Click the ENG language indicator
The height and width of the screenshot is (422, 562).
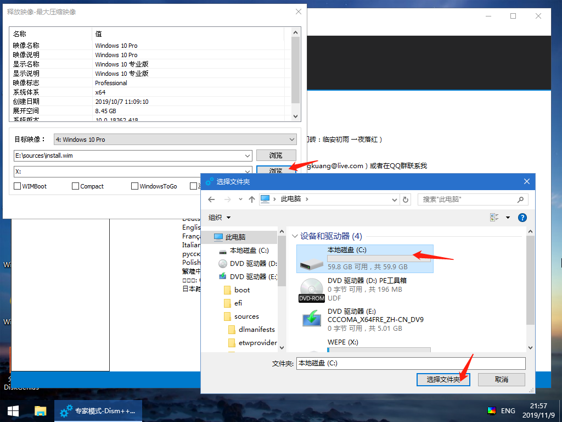[x=508, y=411]
